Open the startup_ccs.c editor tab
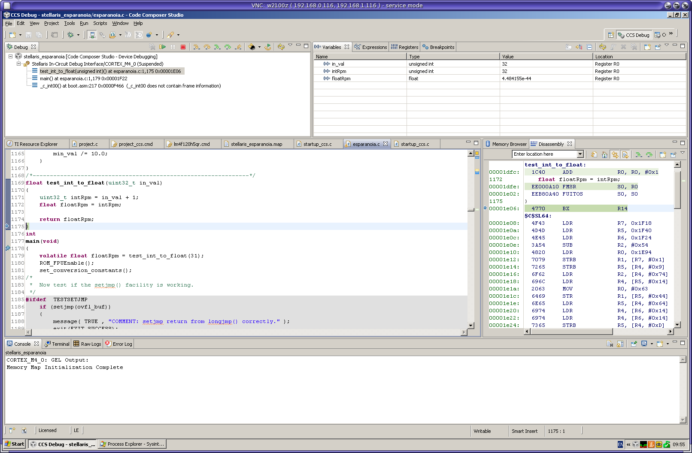The width and height of the screenshot is (692, 453). pos(317,144)
